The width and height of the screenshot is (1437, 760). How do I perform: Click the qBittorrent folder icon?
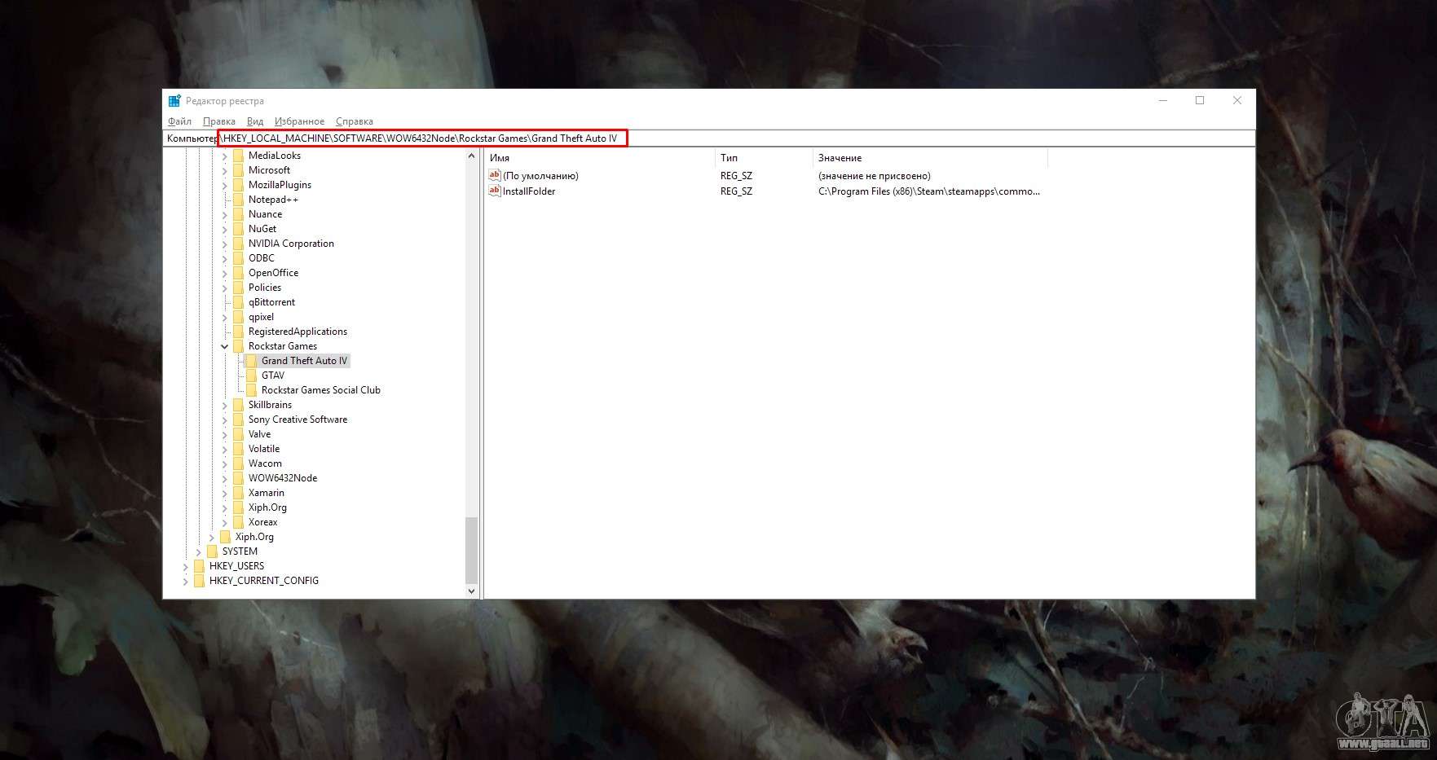click(x=238, y=302)
